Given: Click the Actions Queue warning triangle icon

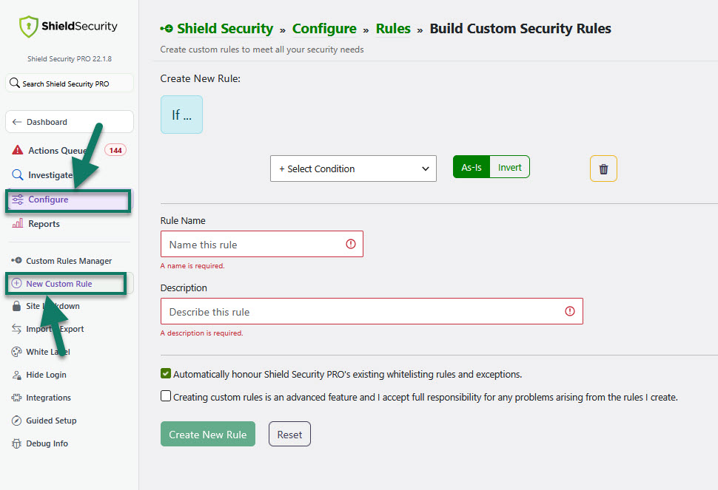Looking at the screenshot, I should pyautogui.click(x=18, y=150).
